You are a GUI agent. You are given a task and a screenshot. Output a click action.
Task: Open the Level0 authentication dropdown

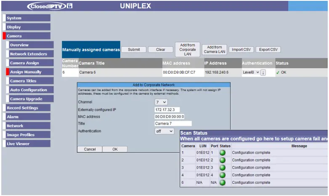click(251, 72)
